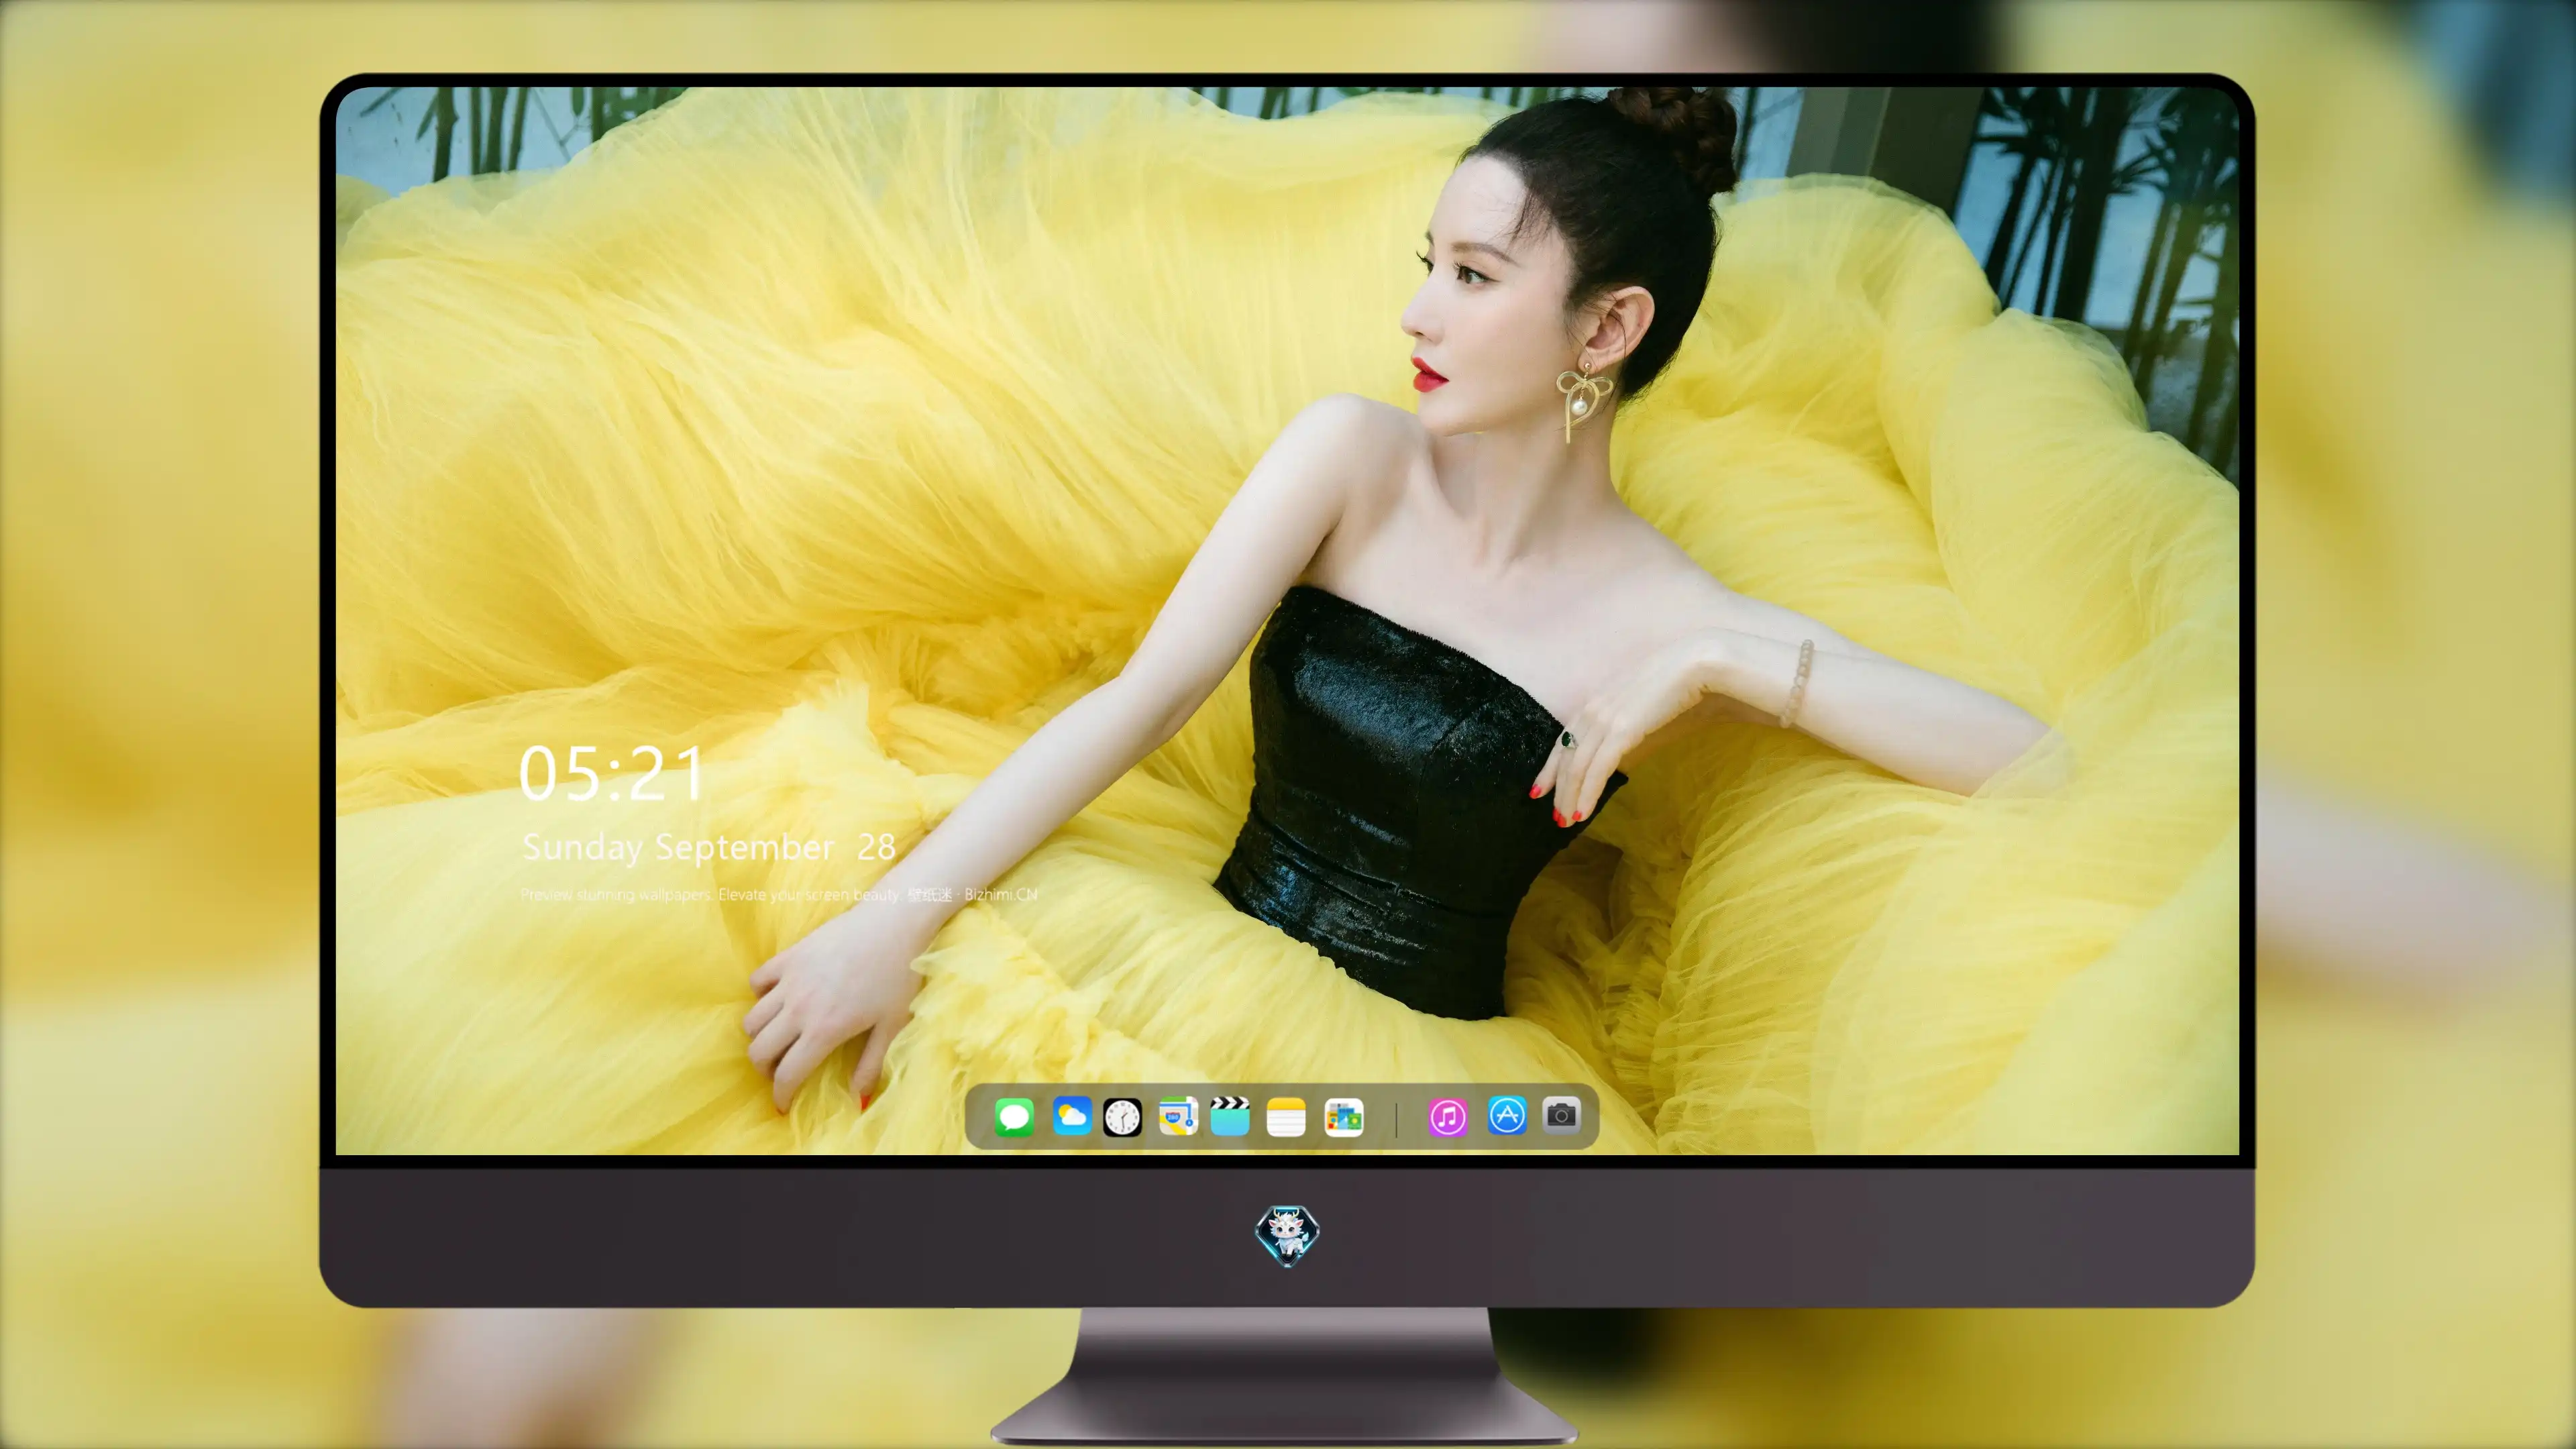Click the dragon logo on the monitor chin
The image size is (2576, 1449).
click(x=1287, y=1235)
